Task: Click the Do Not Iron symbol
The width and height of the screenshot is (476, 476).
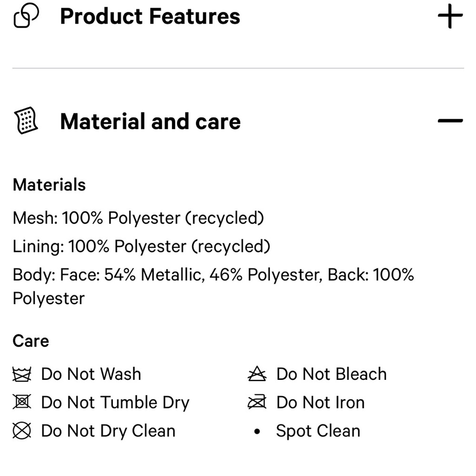Action: [x=257, y=402]
